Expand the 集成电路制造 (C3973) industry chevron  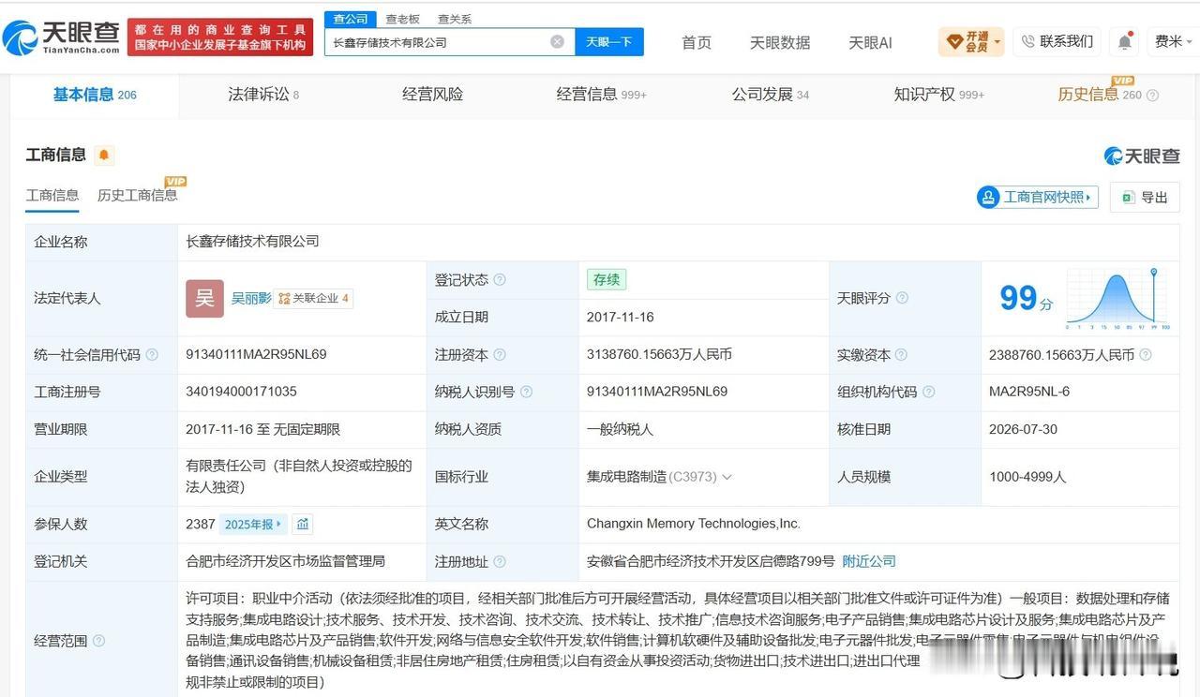(727, 477)
